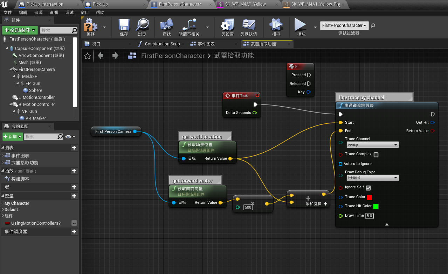Open the Trace Channel PickUp dropdown

pos(372,145)
